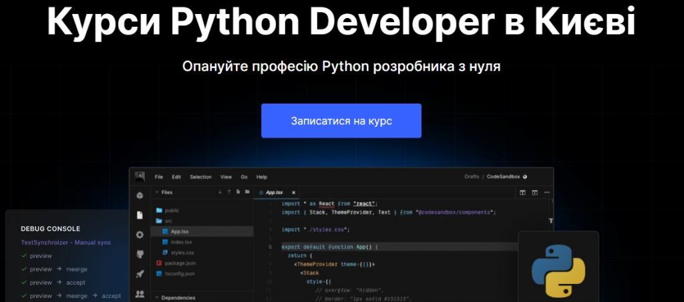This screenshot has width=684, height=302.
Task: Click TestSynchroizer - Manual syns link
Action: [x=66, y=243]
